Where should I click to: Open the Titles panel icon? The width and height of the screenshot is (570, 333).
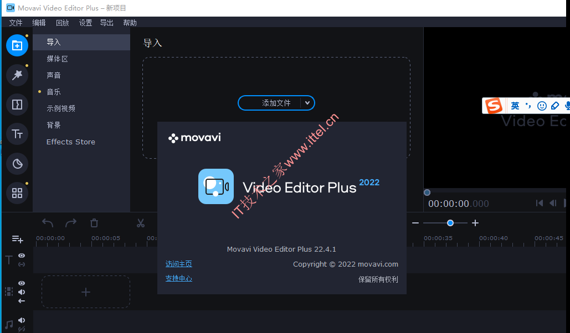pos(17,134)
